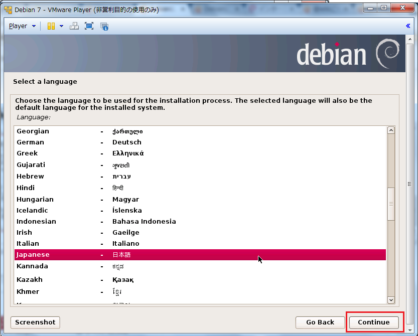418x336 pixels.
Task: Click the Continue button
Action: tap(373, 322)
